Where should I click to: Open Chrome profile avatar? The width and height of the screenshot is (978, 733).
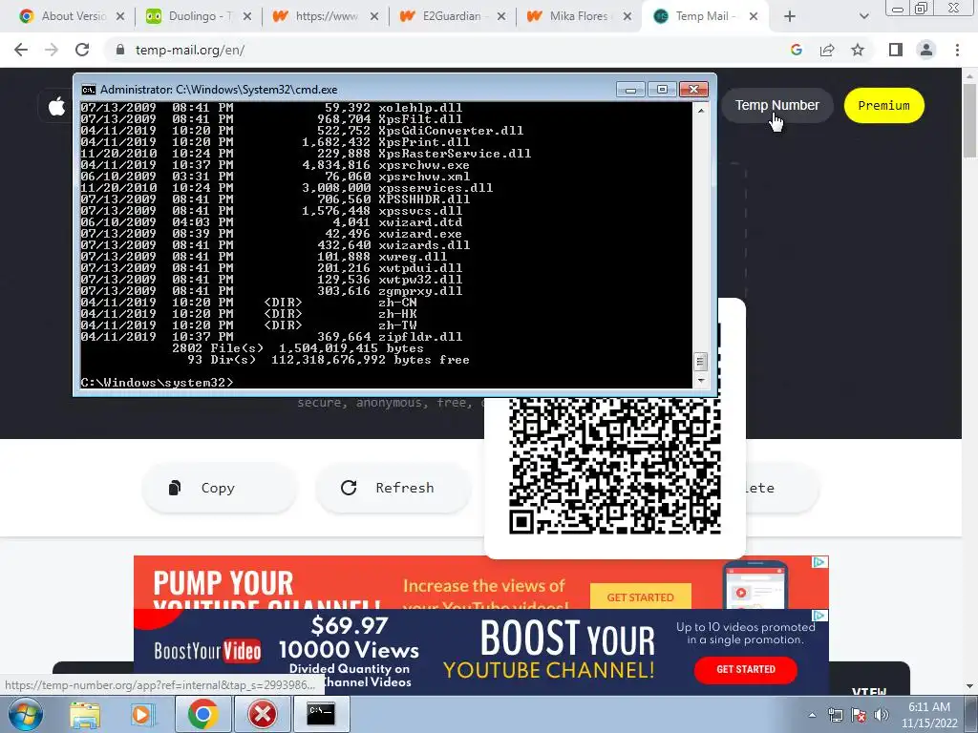pyautogui.click(x=926, y=50)
